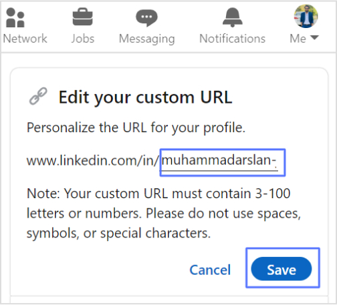Open the Messaging speech bubble icon
The image size is (337, 305).
click(x=146, y=18)
